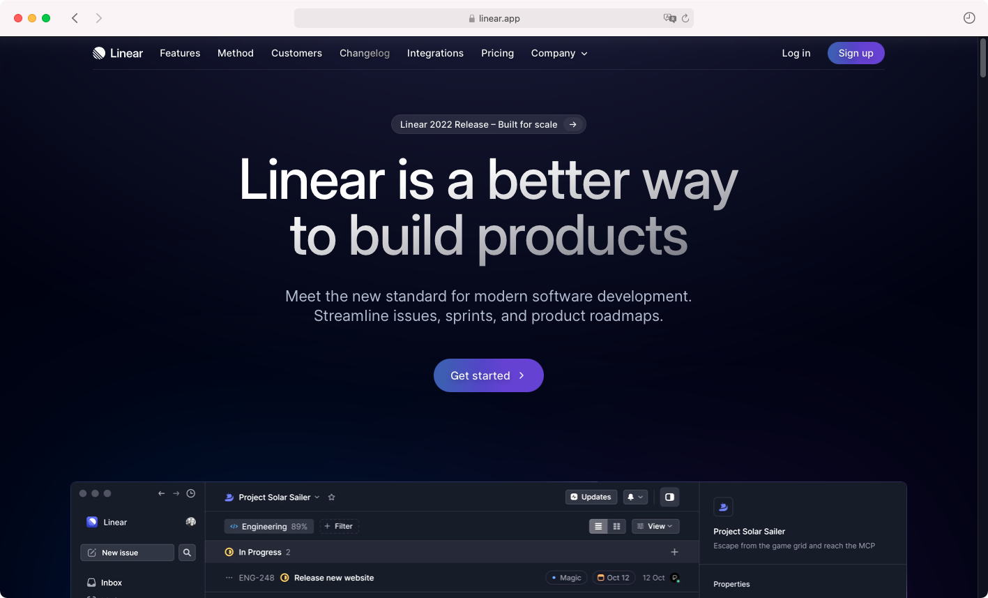Switch to list layout view
Screen dimensions: 988x598
point(598,526)
